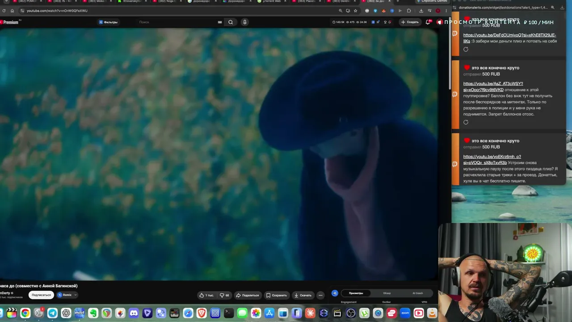Open OBS from the dock

click(x=351, y=313)
